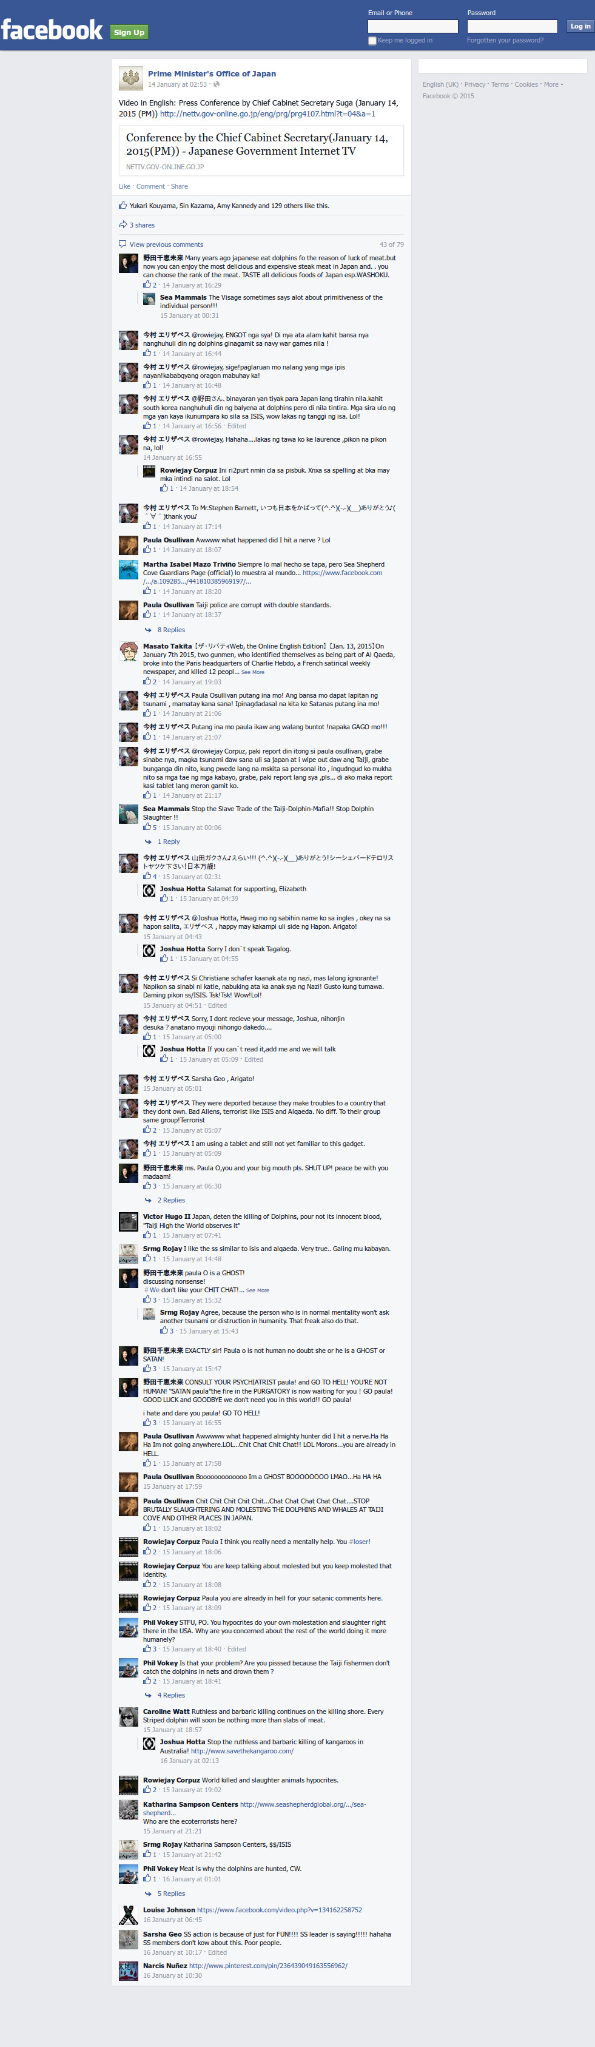The width and height of the screenshot is (595, 2047).
Task: Open Prime Minister's Office of Japan avatar
Action: [130, 79]
